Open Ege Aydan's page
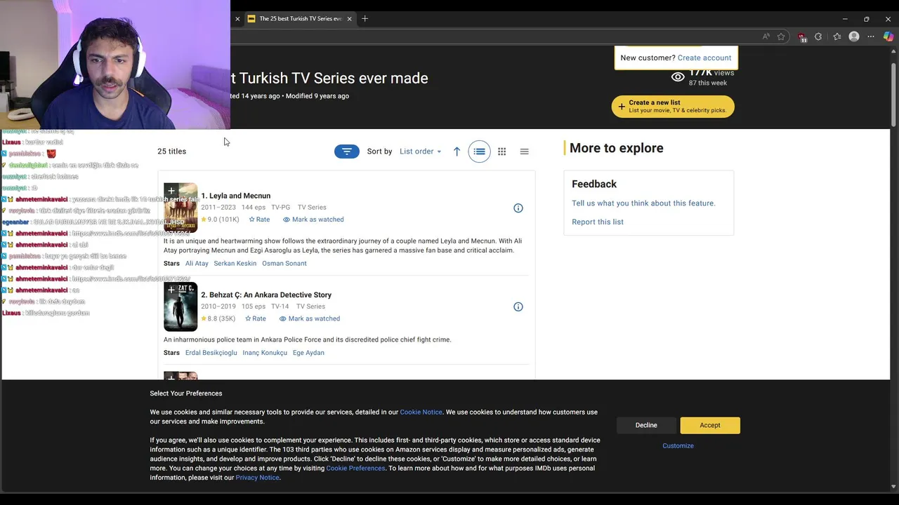Image resolution: width=899 pixels, height=505 pixels. pyautogui.click(x=308, y=353)
